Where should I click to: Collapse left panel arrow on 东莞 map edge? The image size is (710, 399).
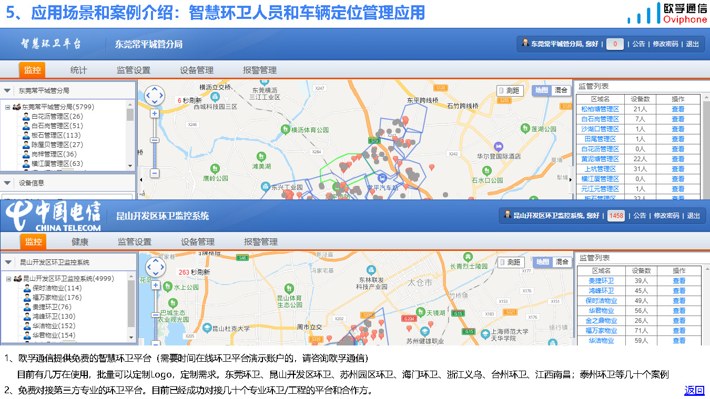140,180
